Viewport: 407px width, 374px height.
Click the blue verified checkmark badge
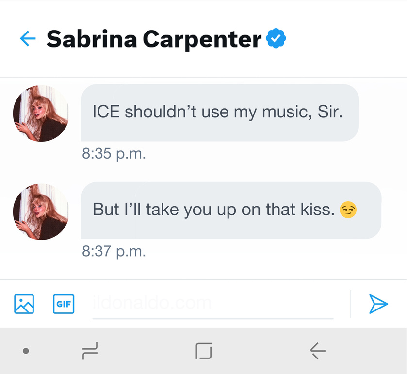coord(276,38)
